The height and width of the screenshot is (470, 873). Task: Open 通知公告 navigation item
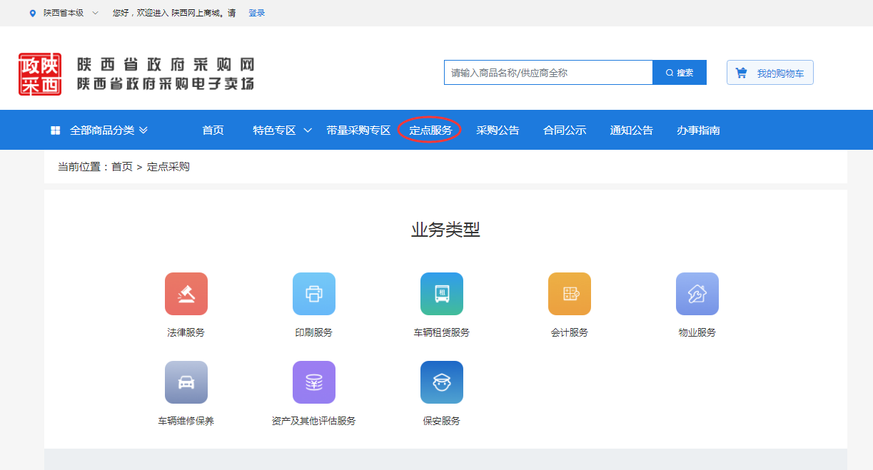pyautogui.click(x=631, y=131)
